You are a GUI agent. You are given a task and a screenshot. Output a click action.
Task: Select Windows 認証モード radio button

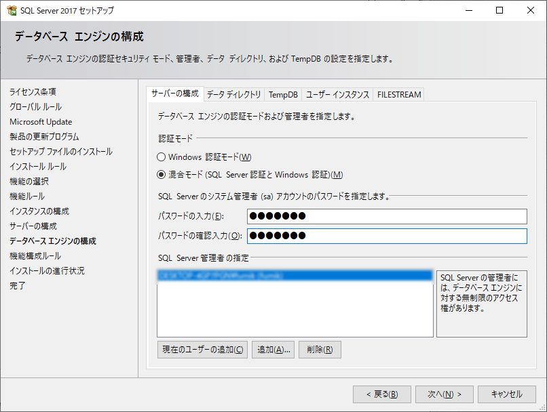point(161,157)
